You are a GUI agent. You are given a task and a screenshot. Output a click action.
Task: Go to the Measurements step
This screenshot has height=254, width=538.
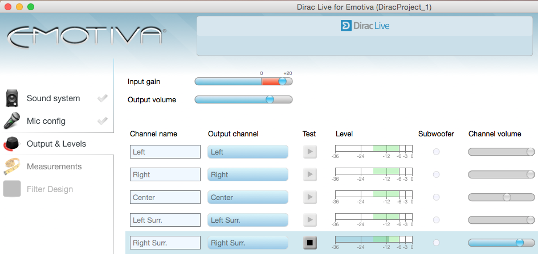click(x=54, y=166)
